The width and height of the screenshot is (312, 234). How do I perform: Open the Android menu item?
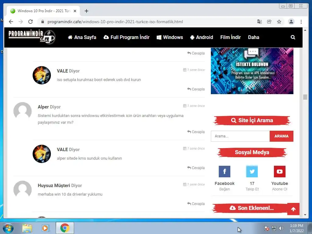pos(202,37)
